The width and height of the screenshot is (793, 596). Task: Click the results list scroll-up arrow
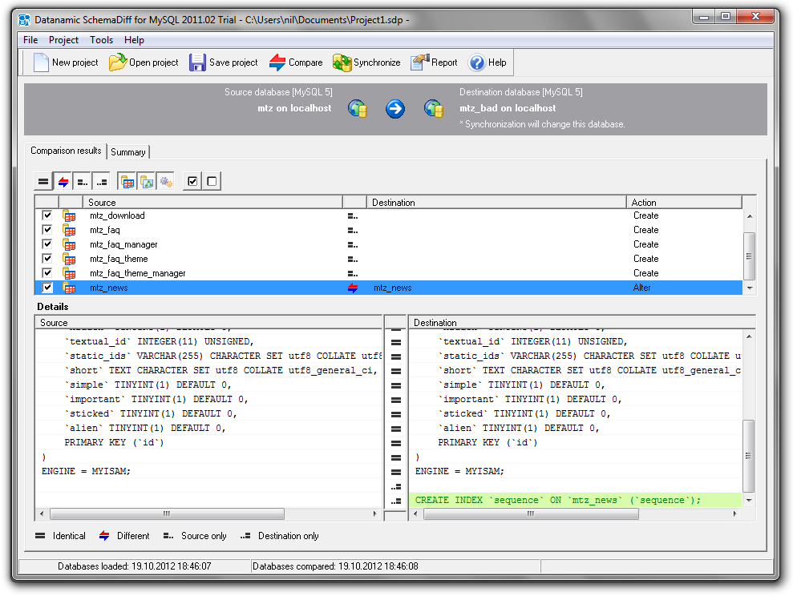750,216
